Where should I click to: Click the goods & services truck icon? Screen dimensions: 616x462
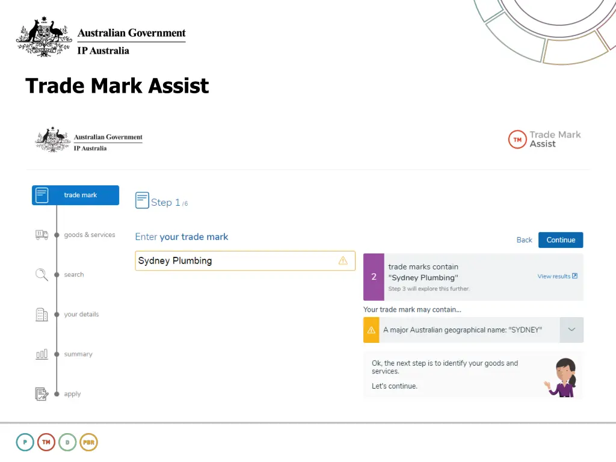[42, 235]
